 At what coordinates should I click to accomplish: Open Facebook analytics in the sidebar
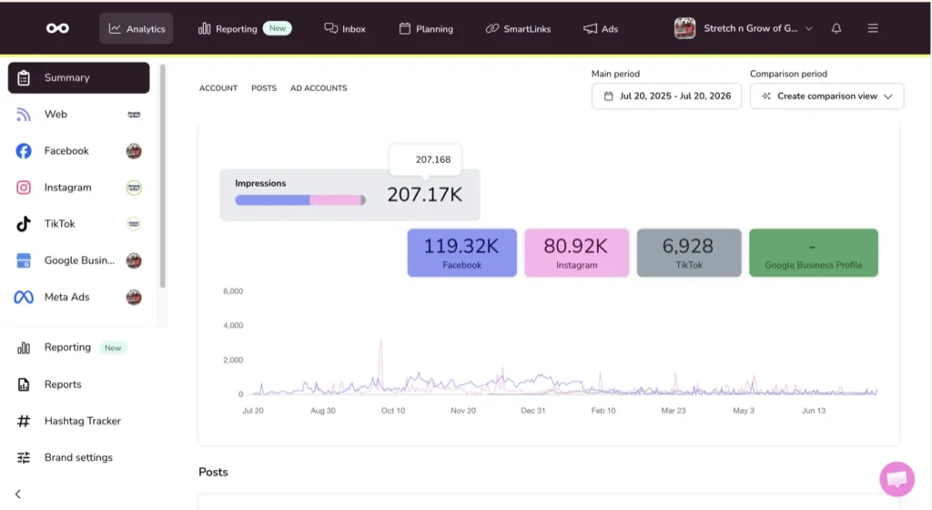click(x=78, y=151)
